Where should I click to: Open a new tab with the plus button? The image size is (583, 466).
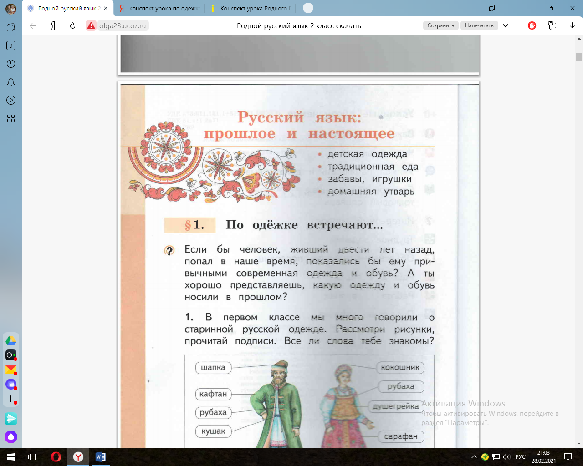[308, 8]
